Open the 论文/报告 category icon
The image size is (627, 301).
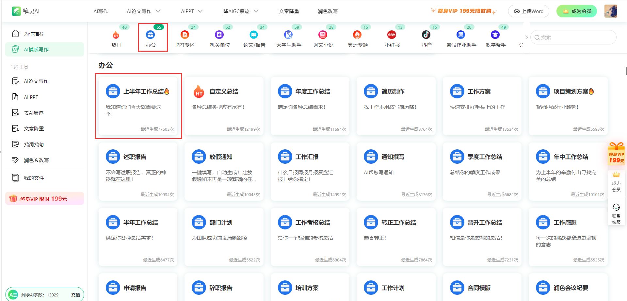pyautogui.click(x=254, y=35)
